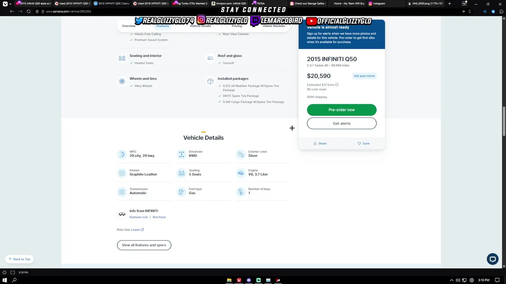
Task: Click the Alloy Wheels feature text
Action: (x=143, y=86)
